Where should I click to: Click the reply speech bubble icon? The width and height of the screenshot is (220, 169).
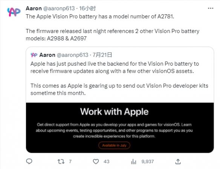[x=29, y=161]
